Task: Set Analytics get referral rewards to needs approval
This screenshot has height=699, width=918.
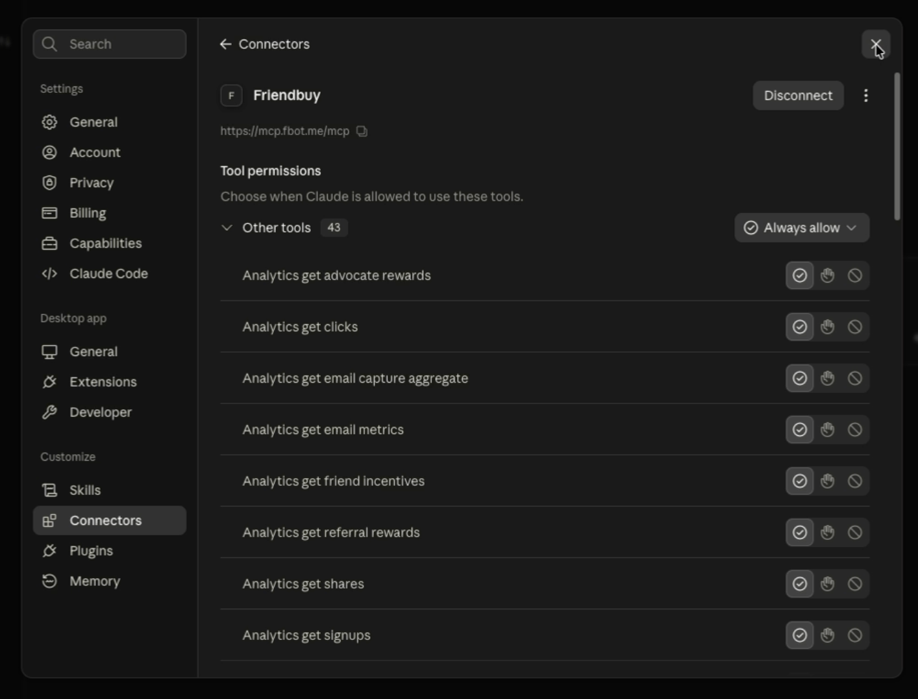Action: click(827, 532)
